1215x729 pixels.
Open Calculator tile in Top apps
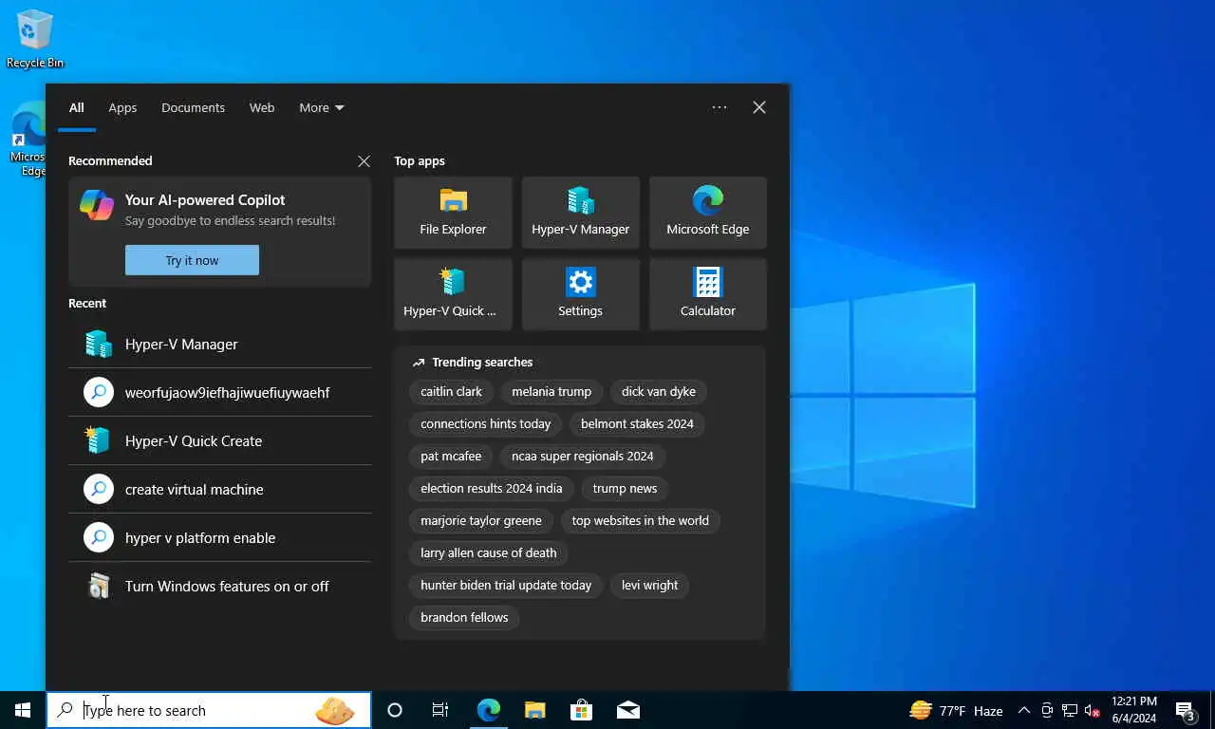pyautogui.click(x=707, y=294)
